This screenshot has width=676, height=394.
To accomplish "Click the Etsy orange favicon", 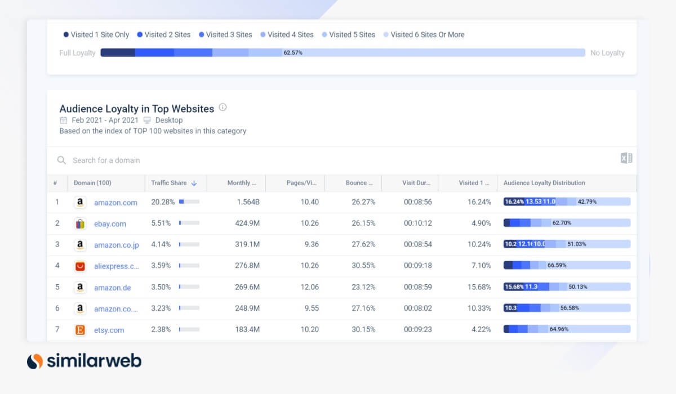I will [x=80, y=330].
